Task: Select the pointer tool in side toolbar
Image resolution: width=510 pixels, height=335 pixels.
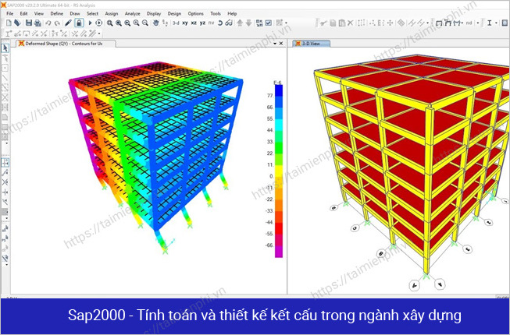Action: click(5, 48)
